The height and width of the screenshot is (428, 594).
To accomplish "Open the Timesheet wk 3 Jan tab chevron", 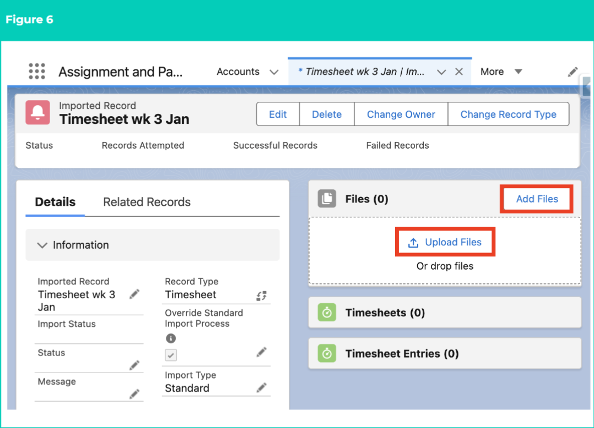I will point(441,72).
